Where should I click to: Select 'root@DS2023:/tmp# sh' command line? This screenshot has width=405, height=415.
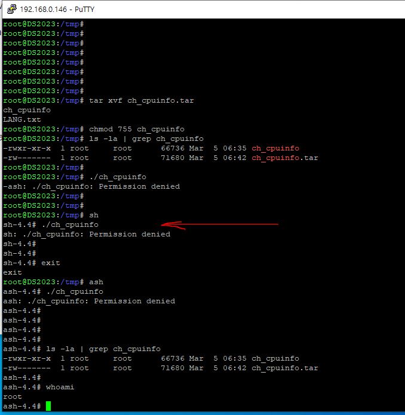tap(51, 215)
